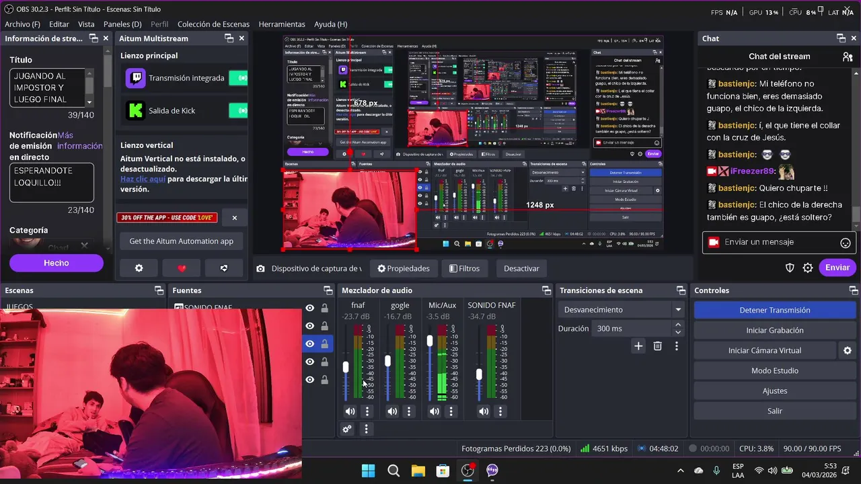Decrease Duración value with down arrow
Image resolution: width=861 pixels, height=484 pixels.
pyautogui.click(x=678, y=333)
